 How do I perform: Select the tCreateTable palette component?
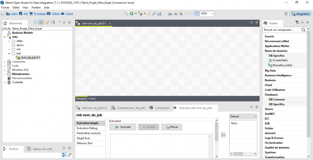coord(278,60)
